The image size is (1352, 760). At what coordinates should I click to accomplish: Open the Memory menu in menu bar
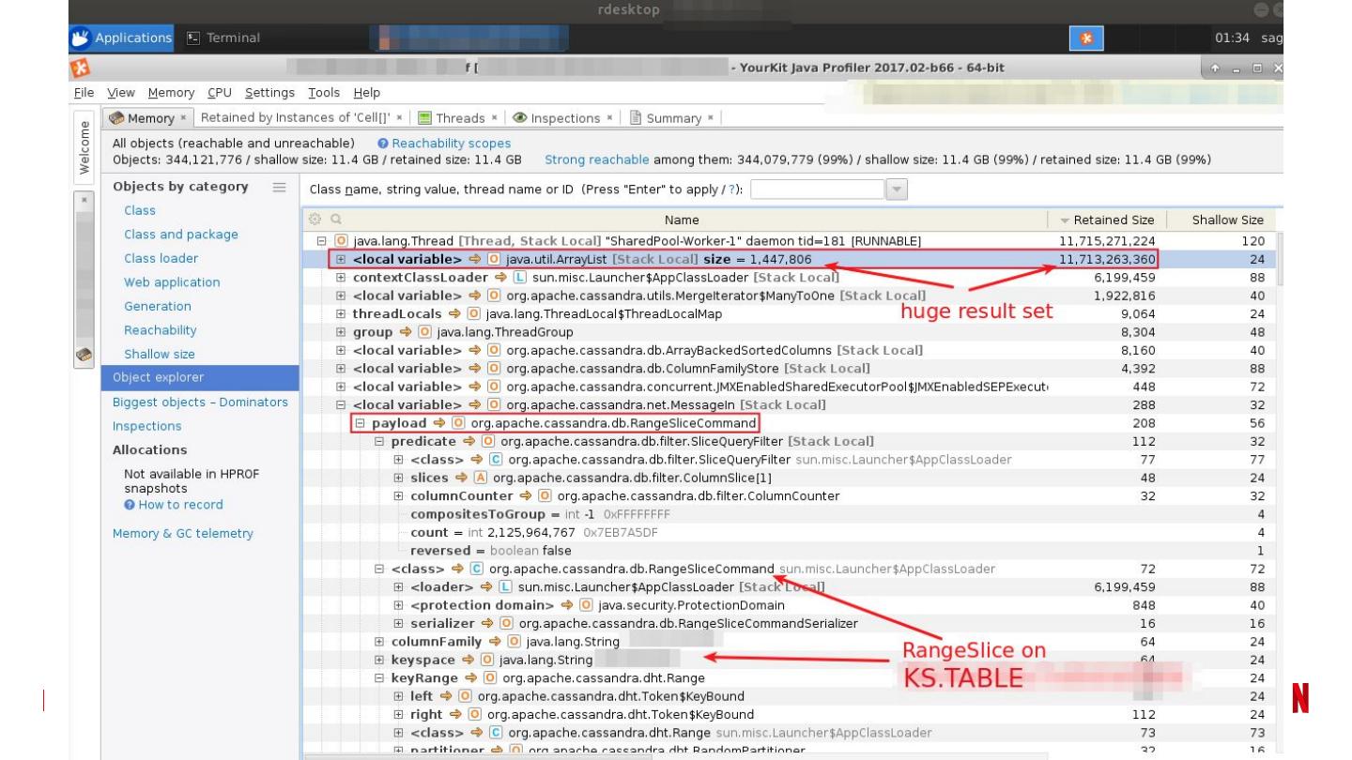pyautogui.click(x=171, y=93)
